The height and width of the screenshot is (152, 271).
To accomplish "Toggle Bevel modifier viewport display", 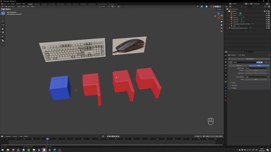I will click(260, 62).
